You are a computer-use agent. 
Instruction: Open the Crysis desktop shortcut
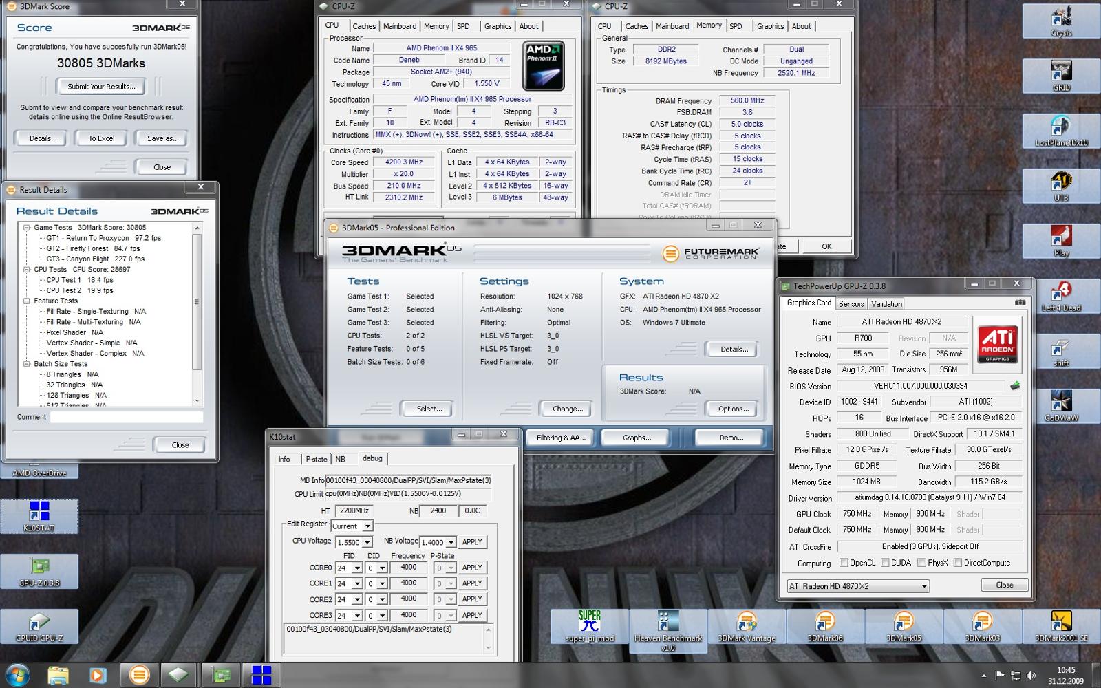pos(1060,21)
